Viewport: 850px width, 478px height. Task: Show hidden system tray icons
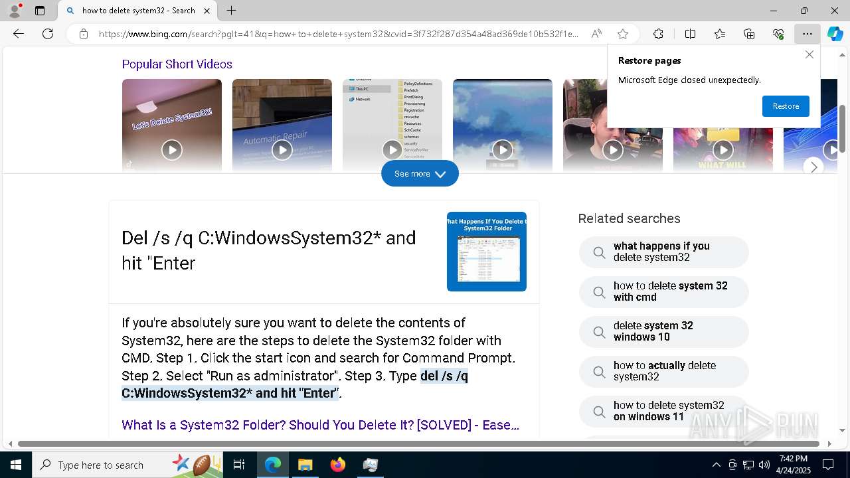[716, 465]
